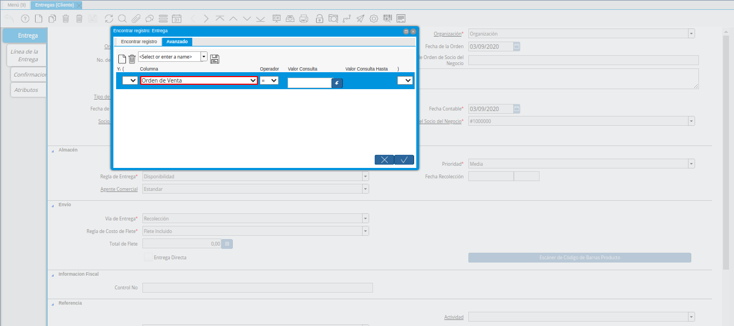Click the Attachment paperclip icon

pyautogui.click(x=136, y=19)
